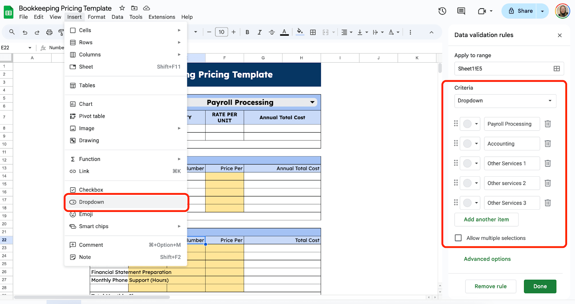This screenshot has width=575, height=304.
Task: Insert a Checkbox from the menu
Action: pyautogui.click(x=91, y=190)
